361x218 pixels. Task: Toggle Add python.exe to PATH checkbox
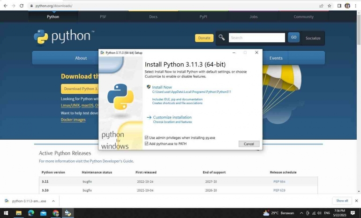point(146,143)
